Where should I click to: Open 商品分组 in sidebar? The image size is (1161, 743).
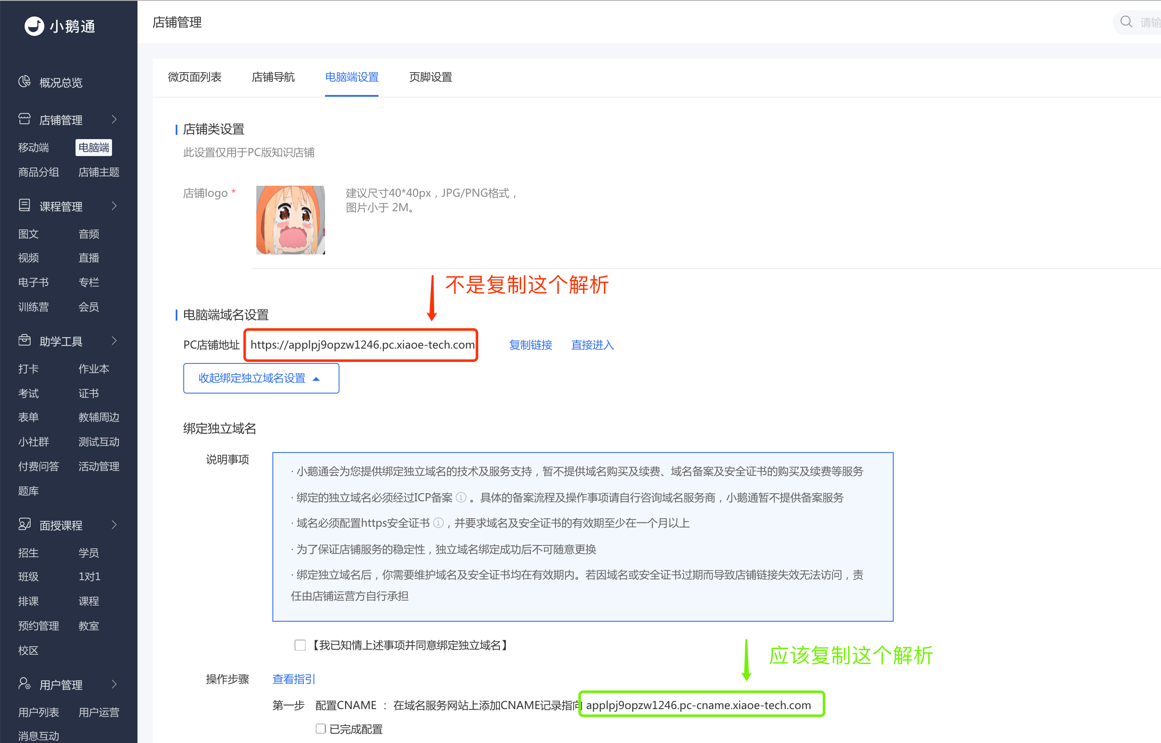tap(39, 172)
